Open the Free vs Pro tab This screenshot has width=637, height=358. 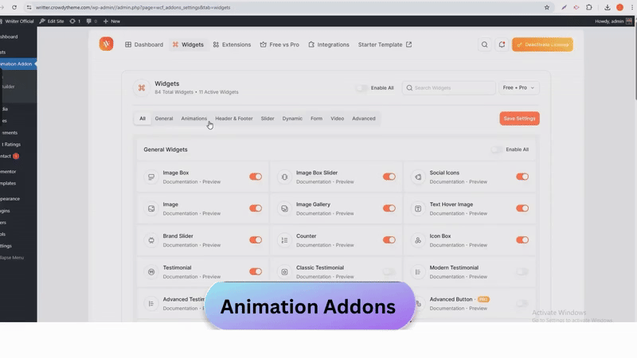coord(279,45)
